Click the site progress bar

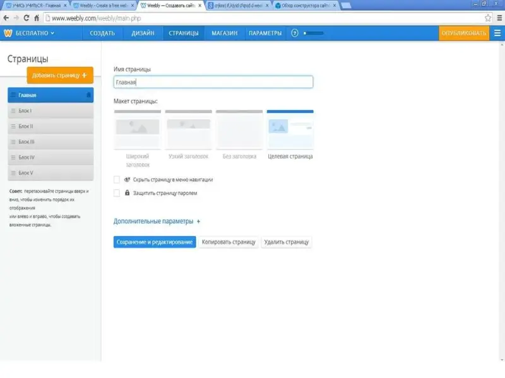[x=314, y=33]
